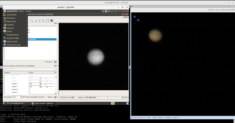This screenshot has height=123, width=235.
Task: Click the fit-to-window expand arrows toolbar icon
Action: coord(47,20)
